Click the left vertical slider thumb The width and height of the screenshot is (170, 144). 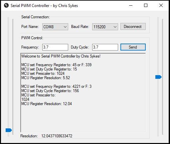[x=9, y=130]
